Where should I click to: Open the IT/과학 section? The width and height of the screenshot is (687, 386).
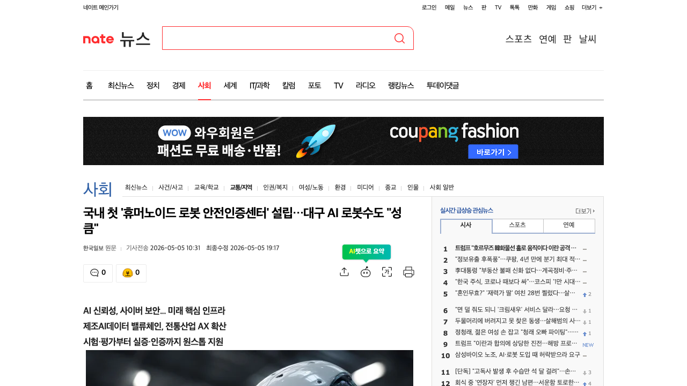point(260,85)
